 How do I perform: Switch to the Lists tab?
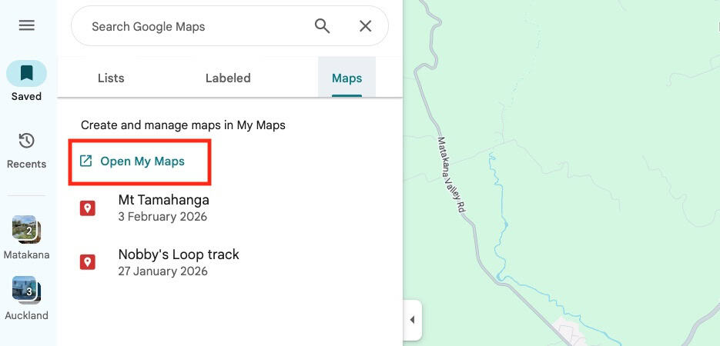pos(111,78)
